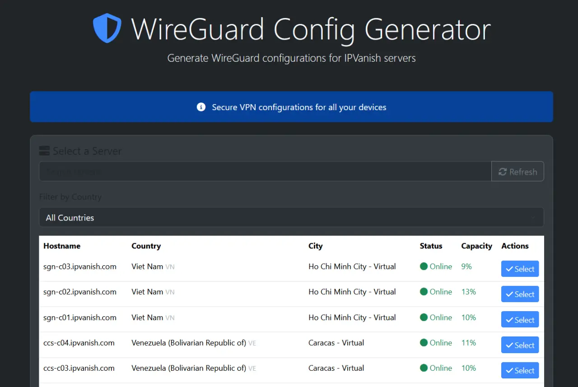Click the Actions column header
Image resolution: width=578 pixels, height=387 pixels.
(515, 246)
